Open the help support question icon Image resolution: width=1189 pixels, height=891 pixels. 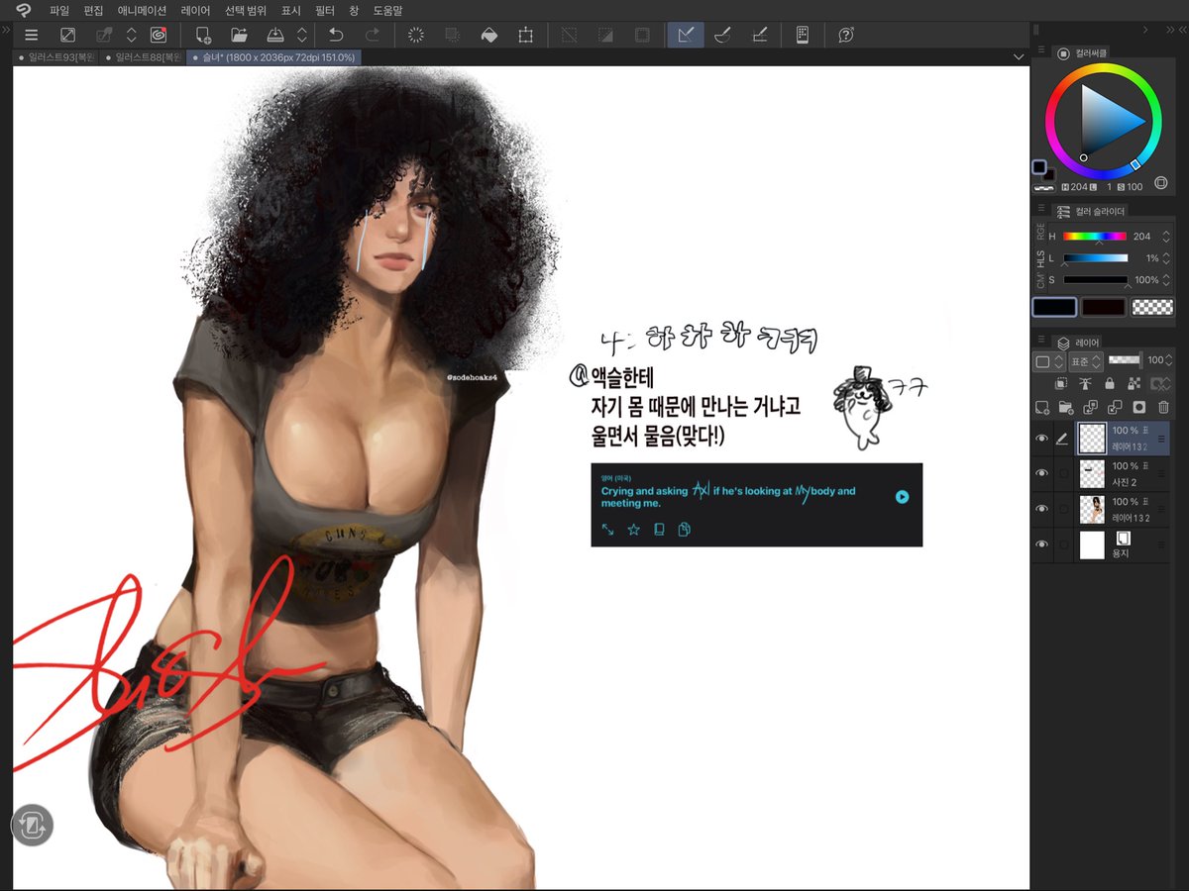(x=846, y=35)
